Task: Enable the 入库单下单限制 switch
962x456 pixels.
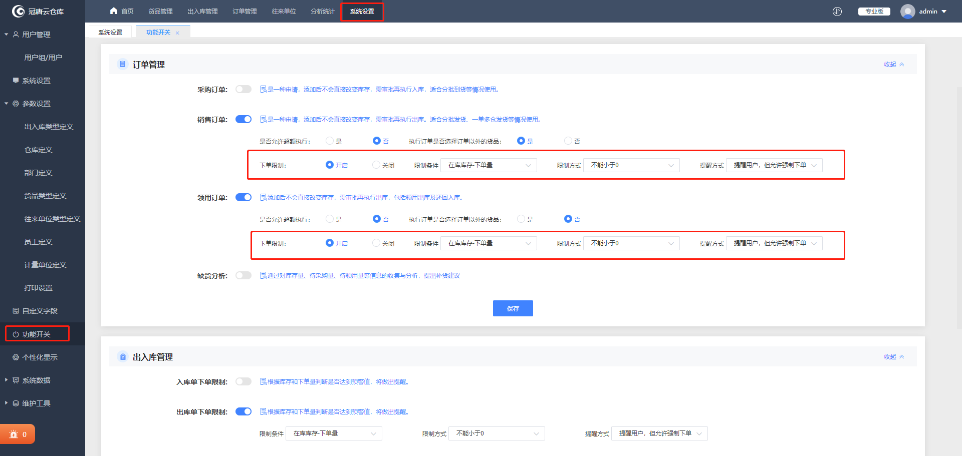Action: click(x=244, y=381)
